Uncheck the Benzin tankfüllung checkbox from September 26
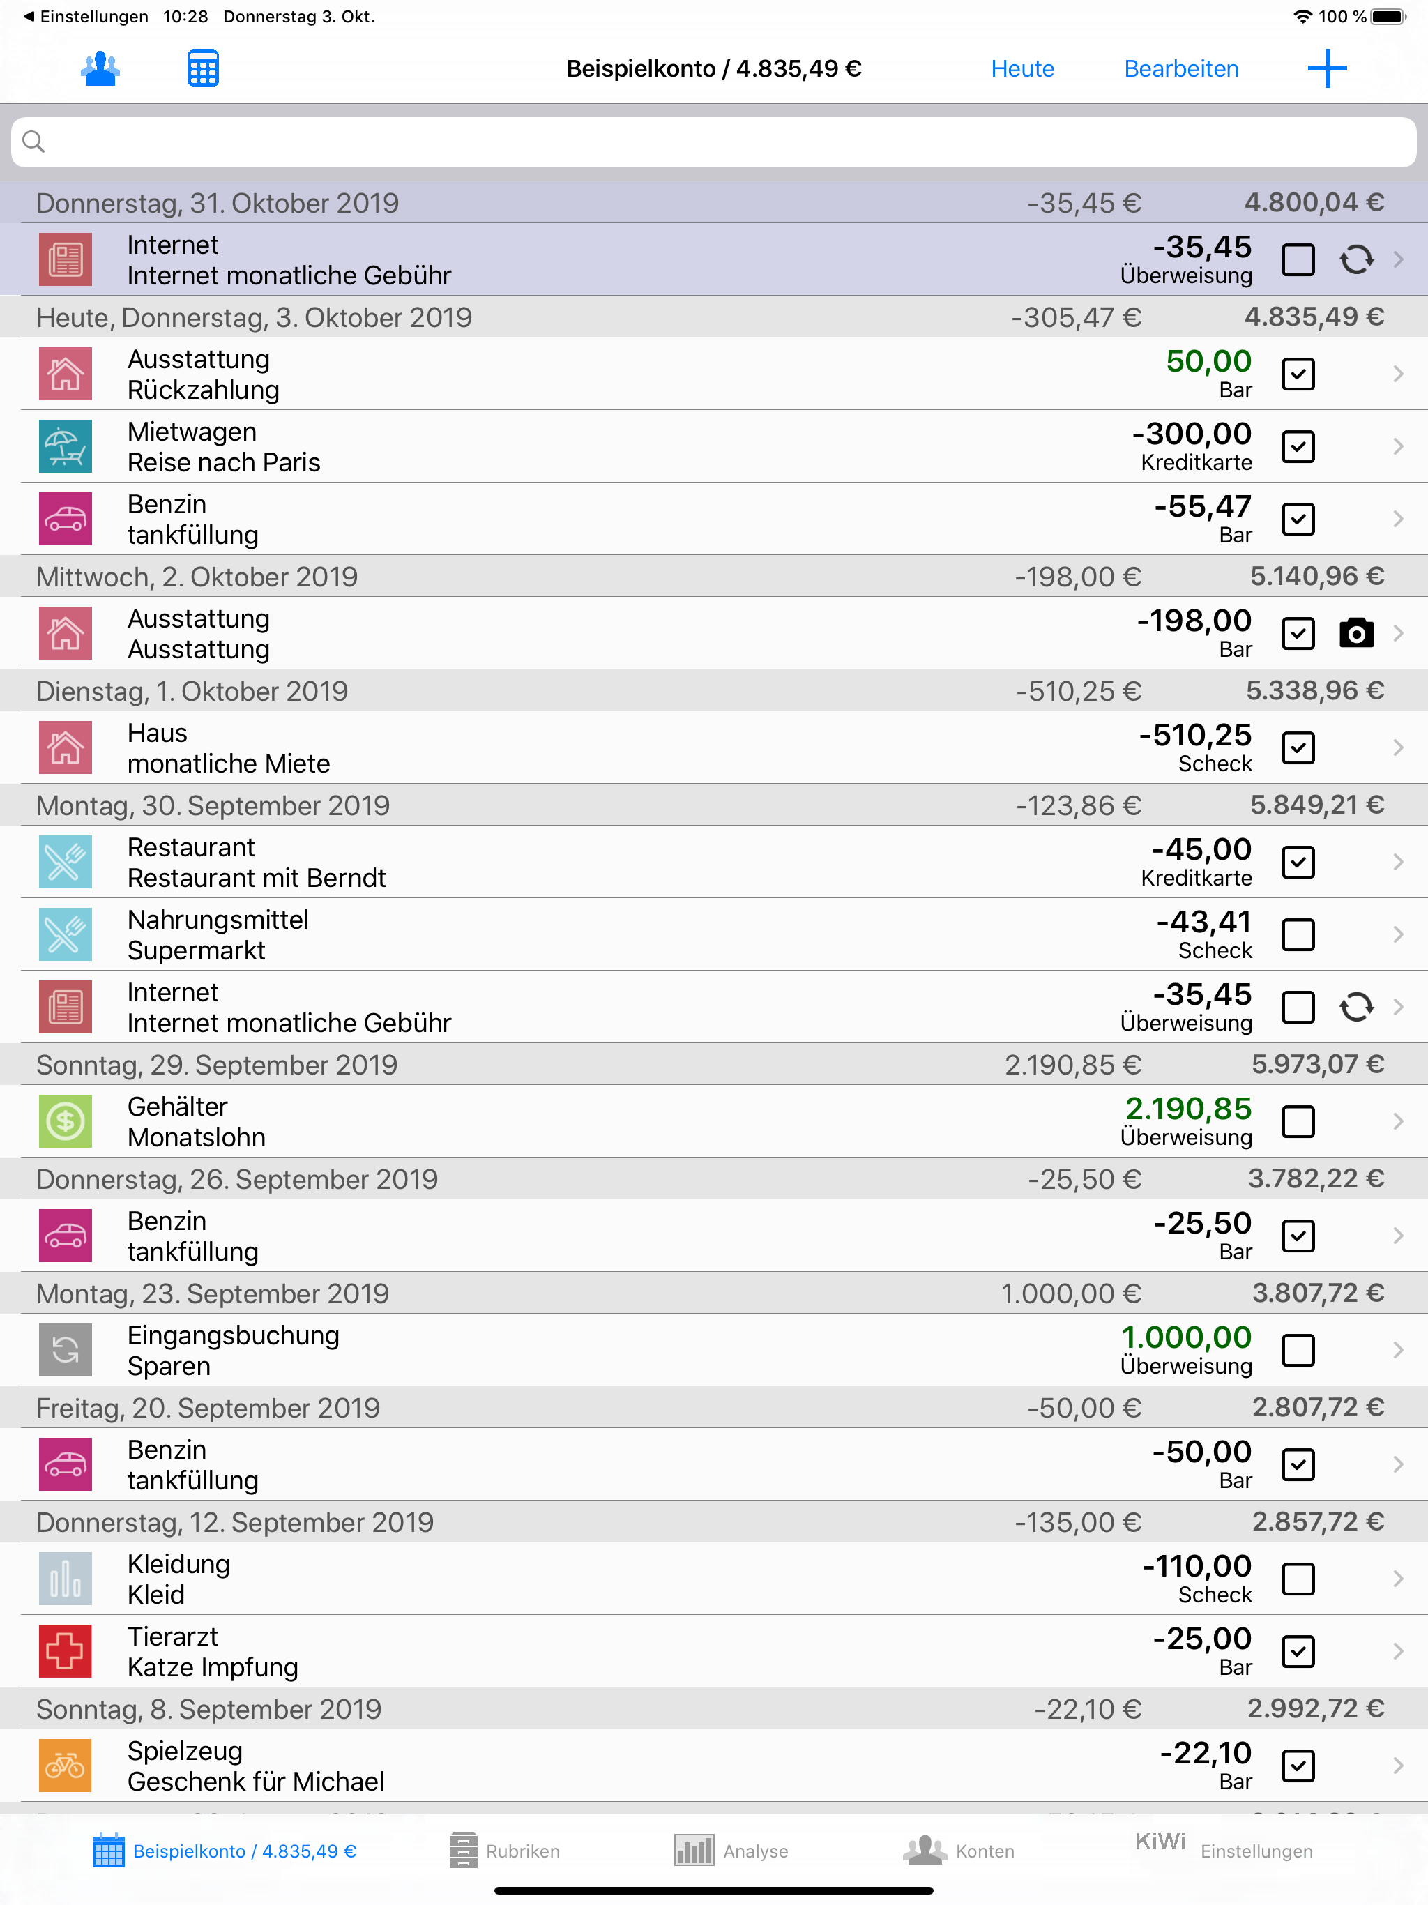1428x1905 pixels. 1299,1236
